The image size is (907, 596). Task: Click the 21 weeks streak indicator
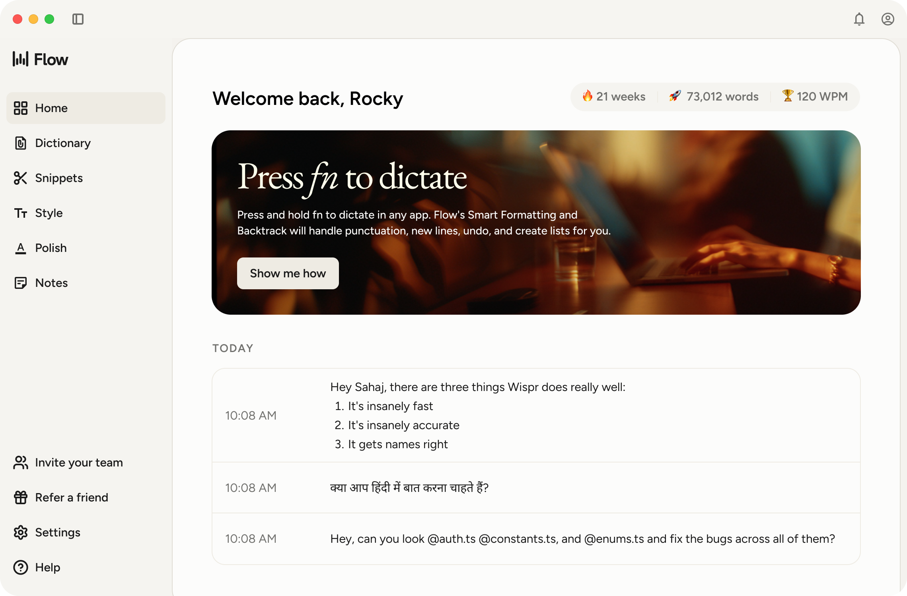(x=614, y=97)
